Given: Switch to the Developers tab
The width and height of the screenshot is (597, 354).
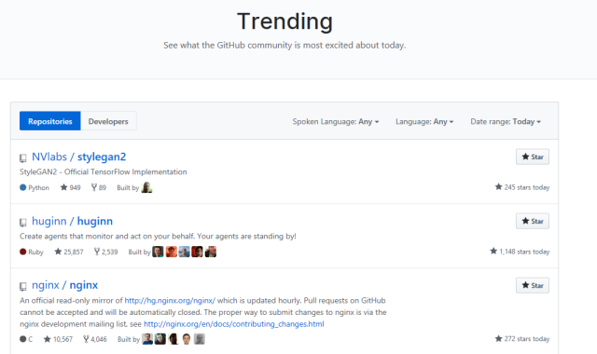Looking at the screenshot, I should click(108, 121).
